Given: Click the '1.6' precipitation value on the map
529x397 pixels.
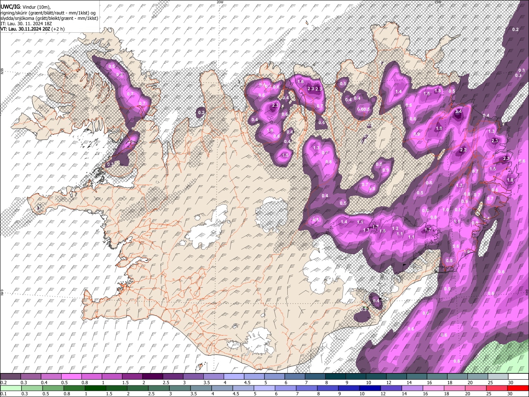Looking at the screenshot, I should coord(300,82).
